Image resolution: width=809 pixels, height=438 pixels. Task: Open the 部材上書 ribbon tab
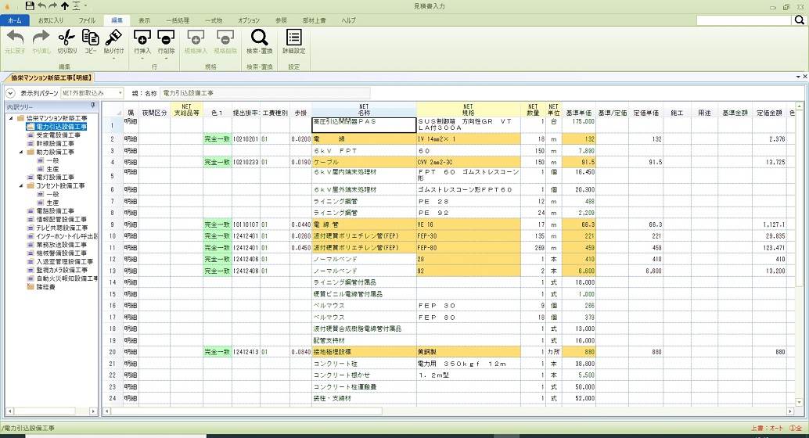pyautogui.click(x=315, y=20)
